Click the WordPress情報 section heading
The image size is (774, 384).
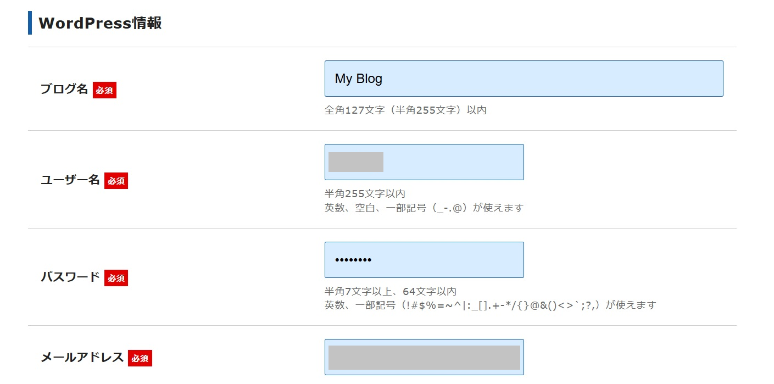(100, 23)
